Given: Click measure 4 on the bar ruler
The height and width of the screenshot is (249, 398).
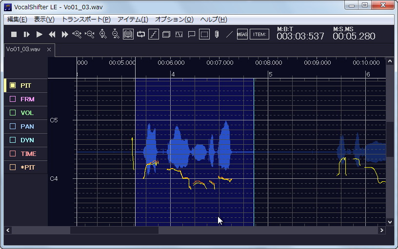Looking at the screenshot, I should [x=173, y=74].
